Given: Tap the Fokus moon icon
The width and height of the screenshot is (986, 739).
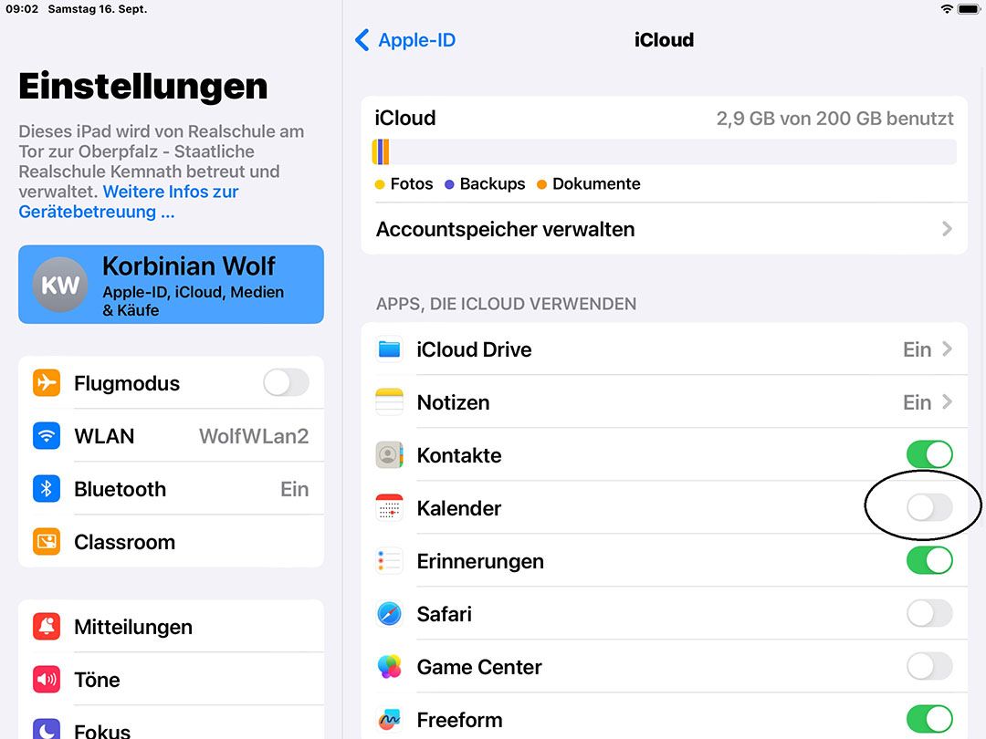Looking at the screenshot, I should click(x=47, y=729).
